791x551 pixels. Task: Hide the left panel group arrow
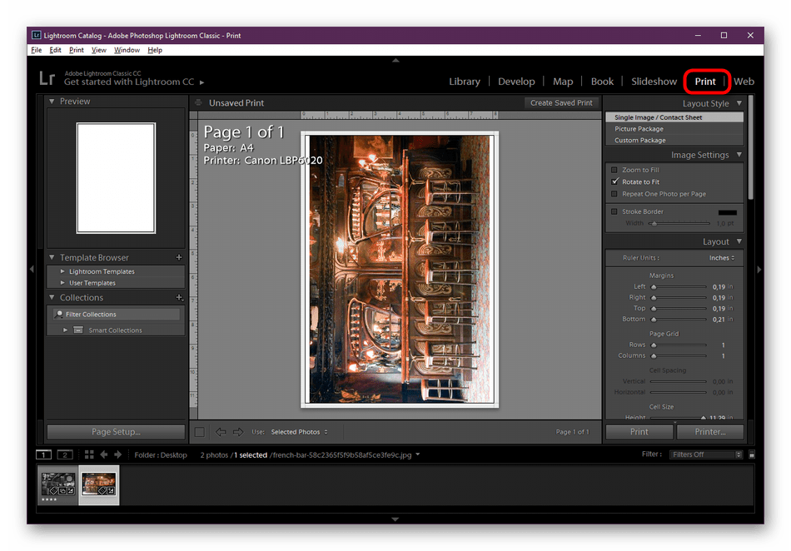(32, 269)
